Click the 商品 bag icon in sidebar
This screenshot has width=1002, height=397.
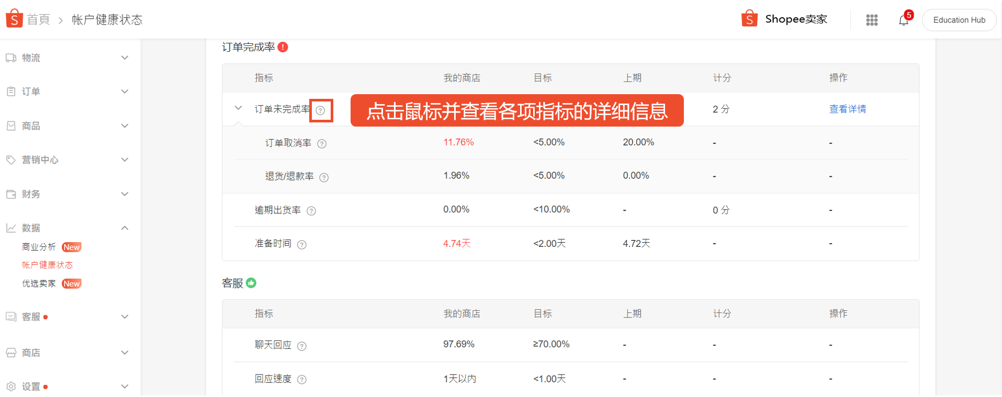pos(11,126)
